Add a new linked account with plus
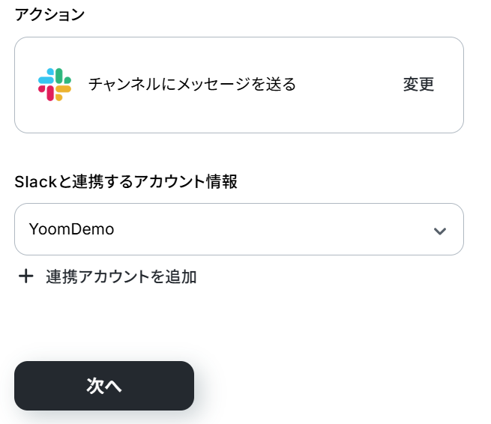Screen dimensions: 491x424 click(x=26, y=276)
